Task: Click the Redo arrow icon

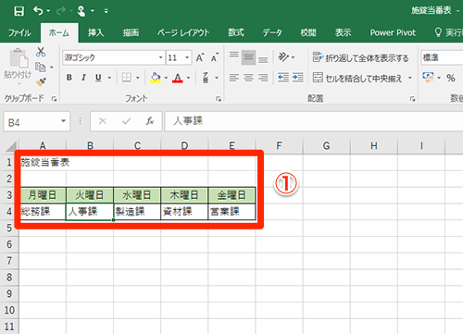Action: point(61,11)
